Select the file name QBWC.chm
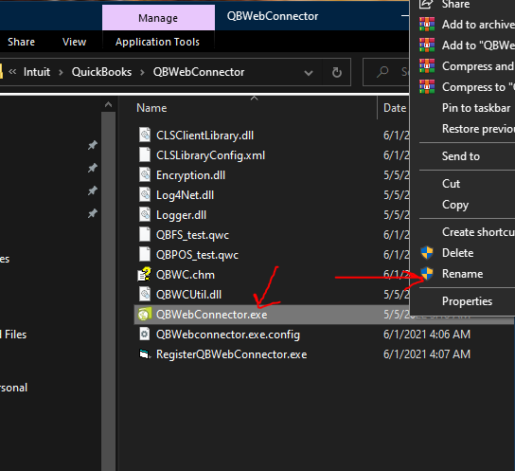 186,275
